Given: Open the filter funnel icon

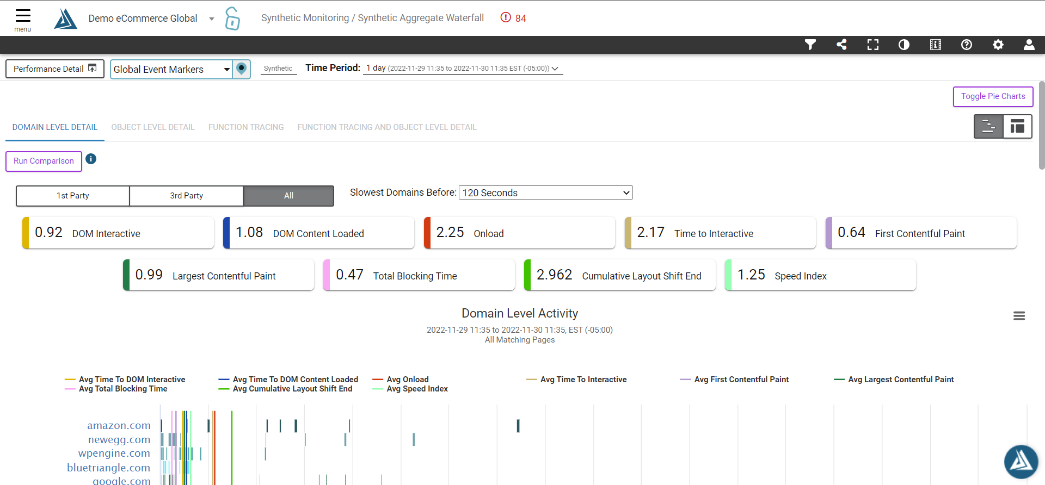Looking at the screenshot, I should [810, 45].
